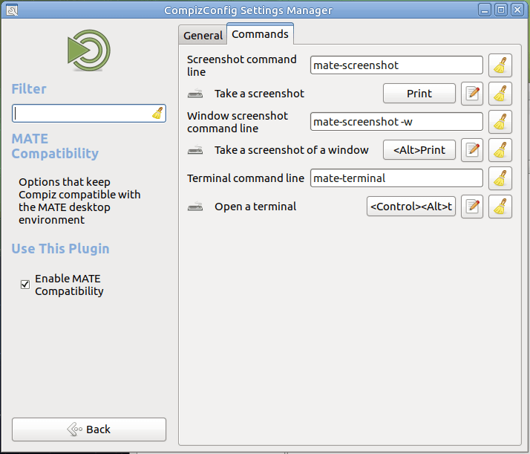Click the Take a screenshot label
This screenshot has width=530, height=454.
pyautogui.click(x=259, y=94)
